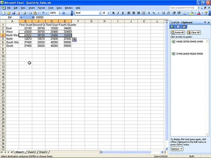Toggle Italic formatting
This screenshot has width=211, height=158.
pos(118,13)
